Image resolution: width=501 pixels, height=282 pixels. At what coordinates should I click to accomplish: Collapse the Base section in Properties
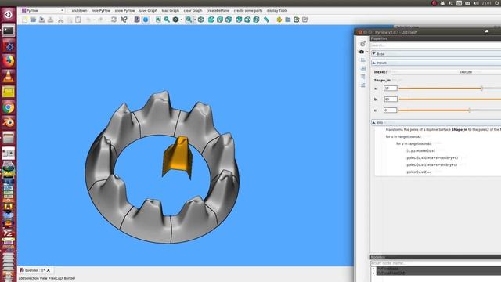[374, 54]
